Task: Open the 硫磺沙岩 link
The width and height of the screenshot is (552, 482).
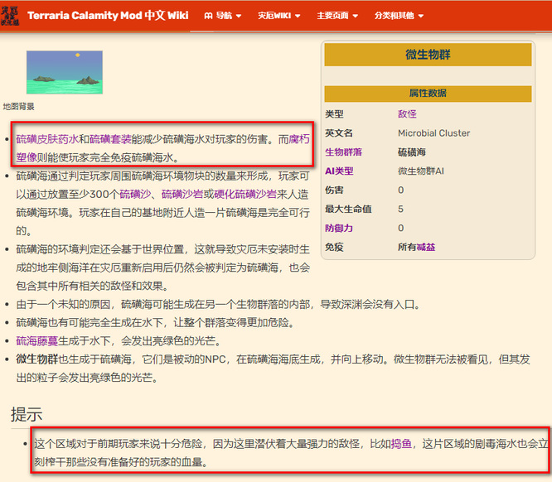Action: pyautogui.click(x=182, y=194)
